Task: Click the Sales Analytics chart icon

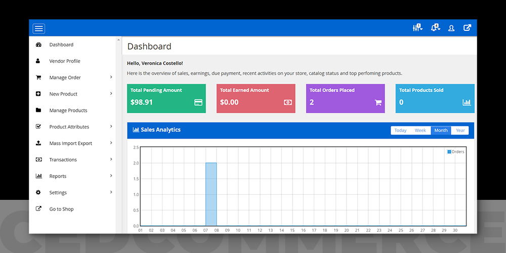Action: pyautogui.click(x=136, y=130)
